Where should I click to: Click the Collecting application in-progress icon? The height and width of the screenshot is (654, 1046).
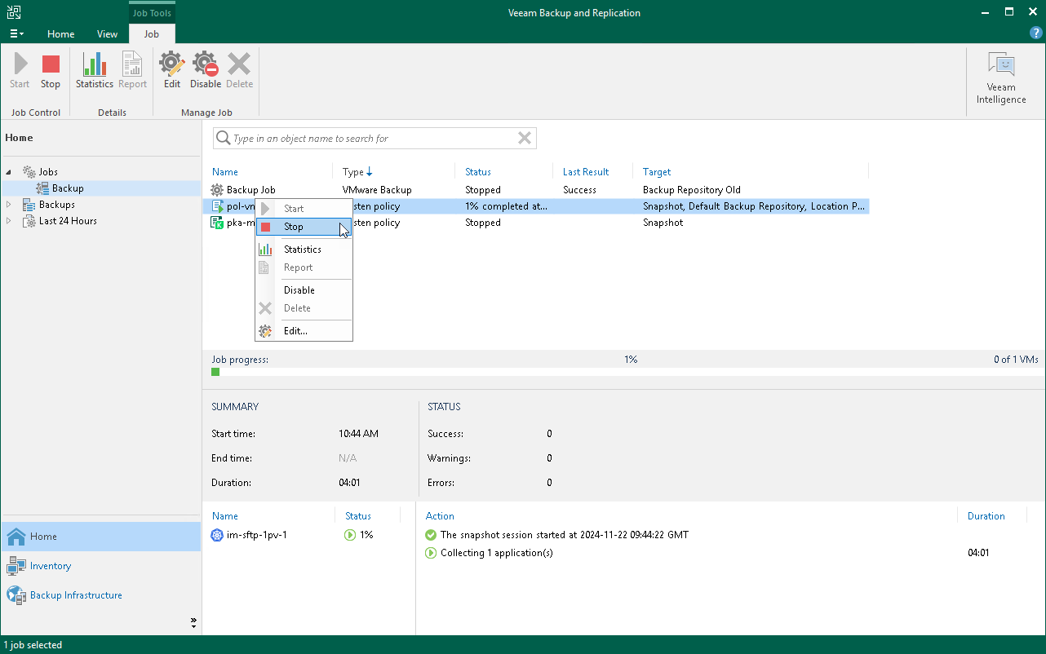431,553
